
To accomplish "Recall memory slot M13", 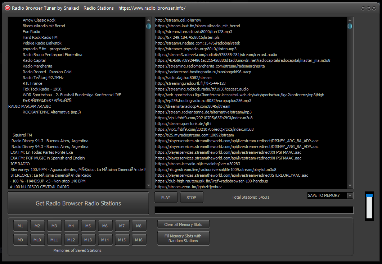I will 88,240.
